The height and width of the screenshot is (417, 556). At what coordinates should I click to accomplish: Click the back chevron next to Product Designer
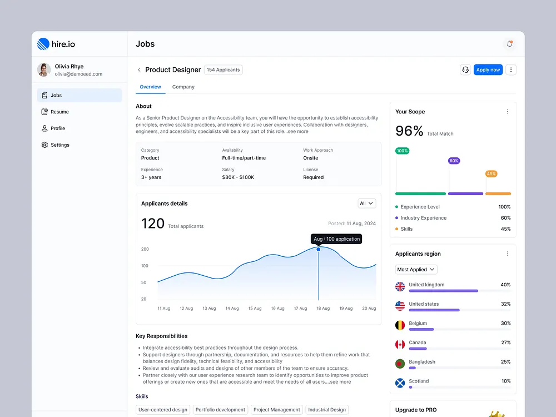pyautogui.click(x=138, y=69)
